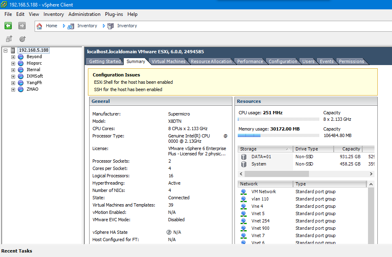Viewport: 392px width, 257px height.
Task: Click the Memory usage progress bar
Action: click(x=278, y=135)
